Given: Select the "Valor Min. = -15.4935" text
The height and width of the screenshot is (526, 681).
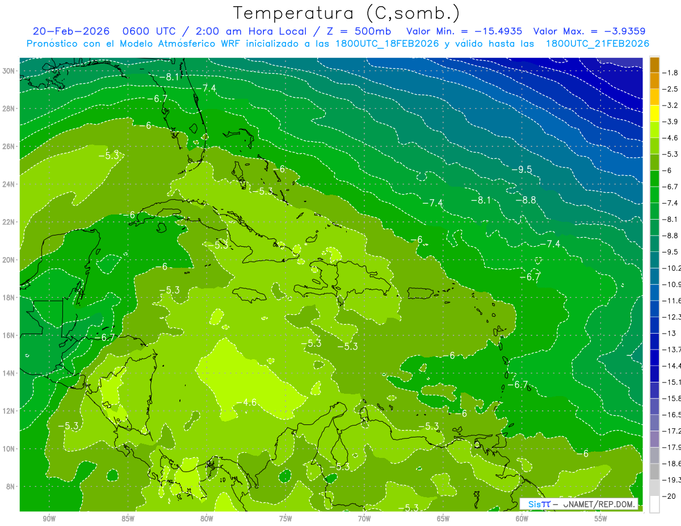Looking at the screenshot, I should (x=465, y=31).
